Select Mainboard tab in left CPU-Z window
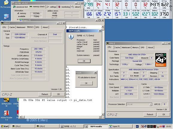 point(21,27)
